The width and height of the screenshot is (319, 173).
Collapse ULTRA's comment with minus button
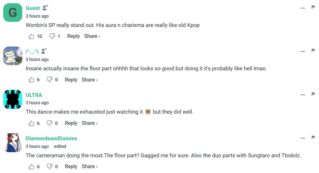click(303, 95)
